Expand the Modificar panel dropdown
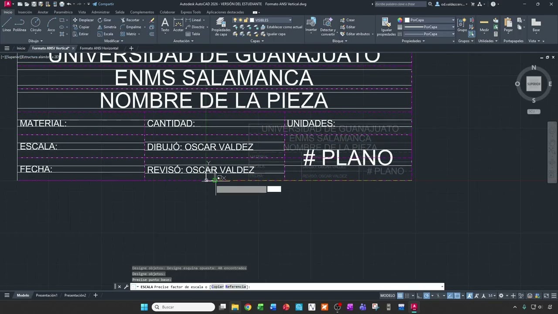Image resolution: width=558 pixels, height=314 pixels. point(114,41)
